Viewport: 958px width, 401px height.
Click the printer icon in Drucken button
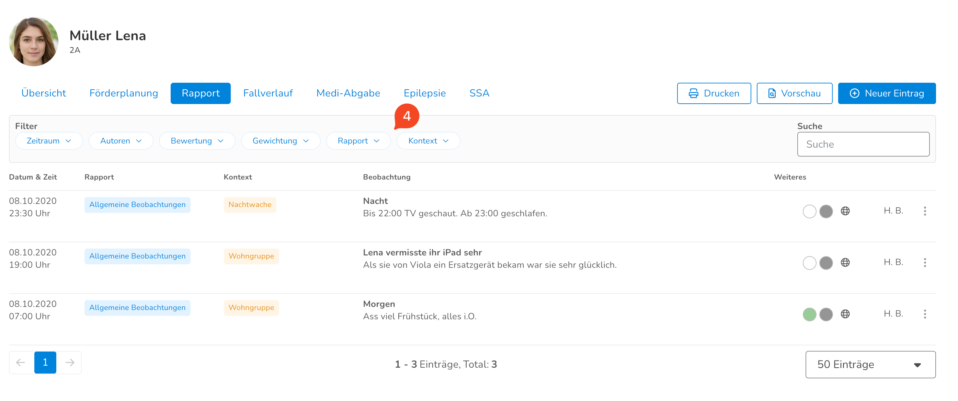(693, 93)
